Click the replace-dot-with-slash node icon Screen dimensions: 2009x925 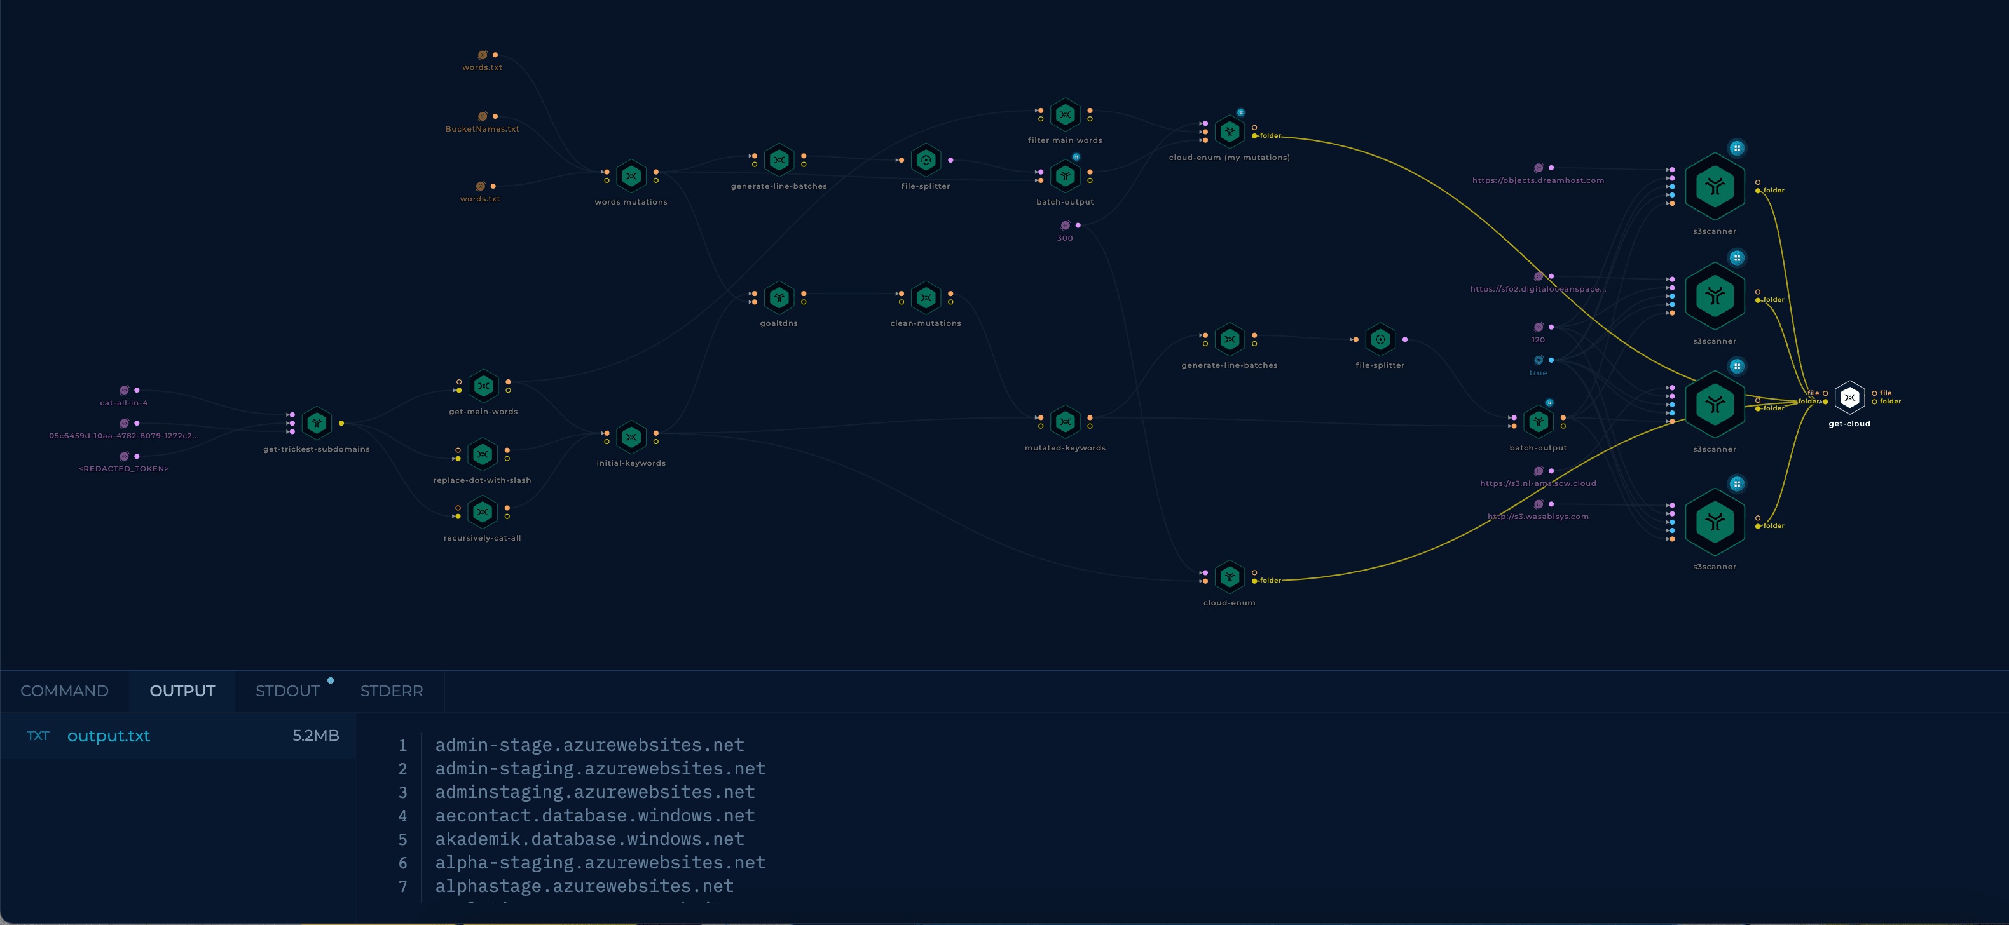pos(482,454)
